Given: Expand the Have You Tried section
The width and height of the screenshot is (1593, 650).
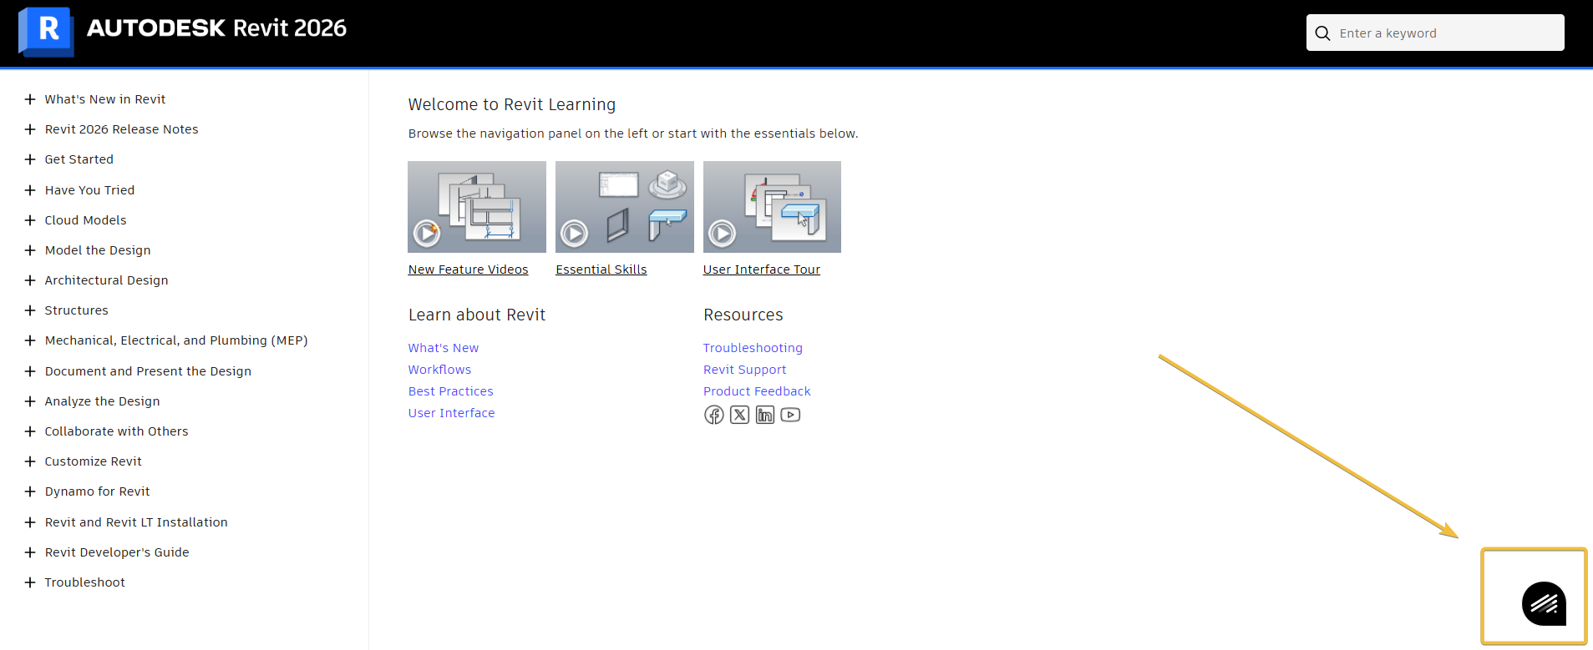Looking at the screenshot, I should point(30,190).
